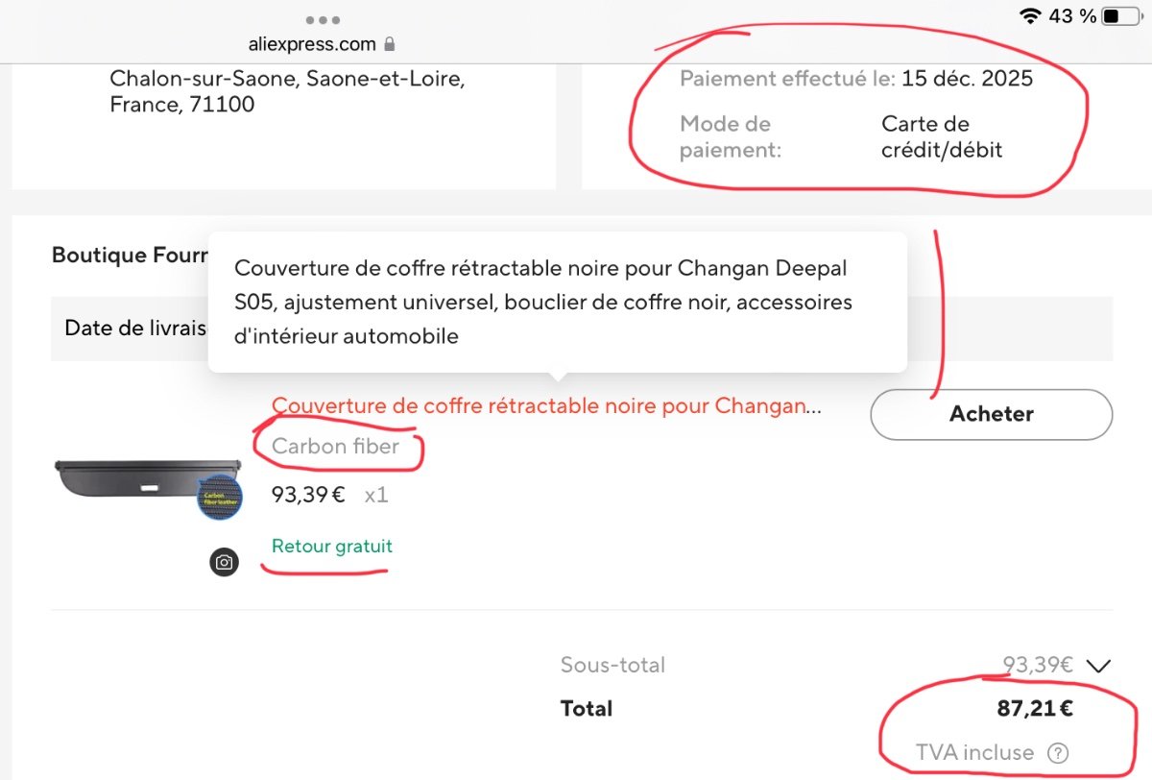Click the Paiement effectué le date
Viewport: 1152px width, 780px height.
pyautogui.click(x=967, y=79)
